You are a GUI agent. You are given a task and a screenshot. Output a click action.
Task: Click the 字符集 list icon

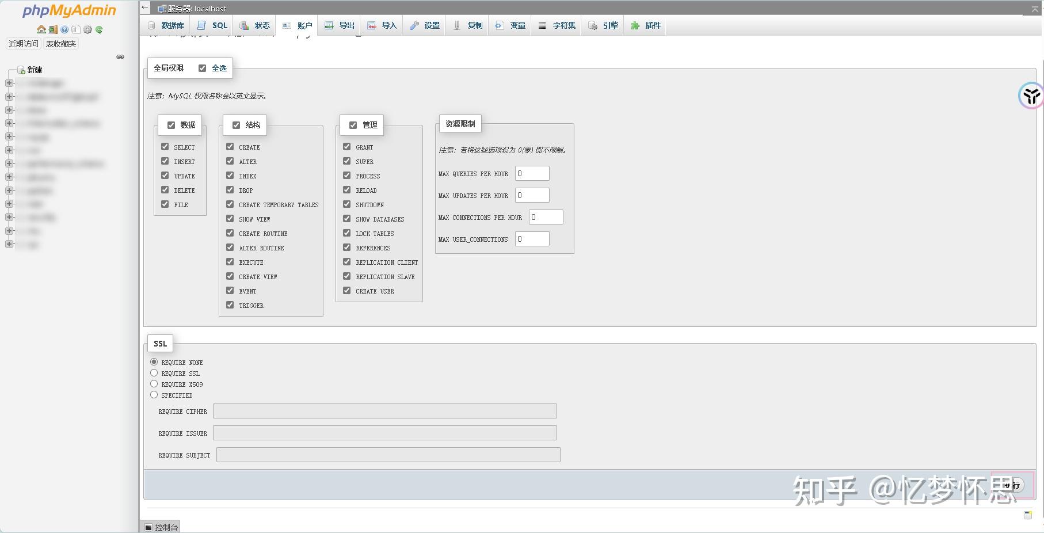[542, 25]
